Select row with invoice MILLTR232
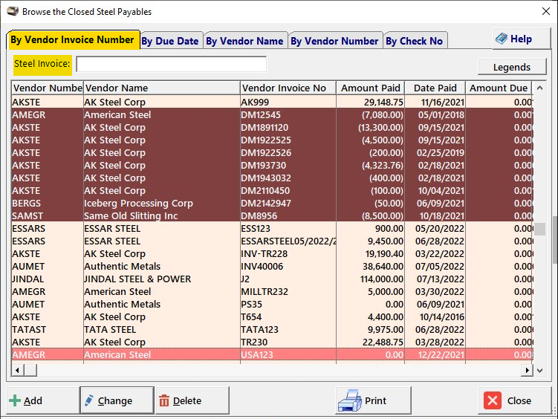 tap(272, 292)
